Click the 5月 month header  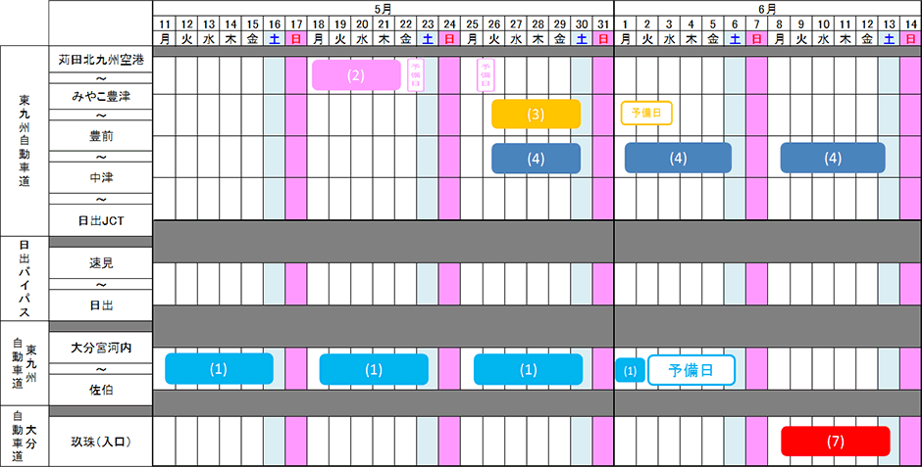pyautogui.click(x=383, y=9)
